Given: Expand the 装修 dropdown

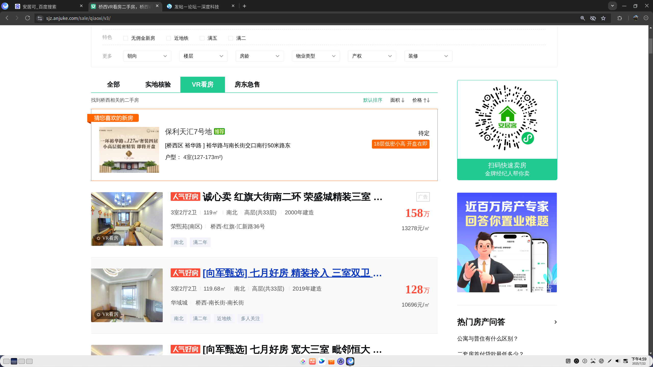Looking at the screenshot, I should point(428,56).
